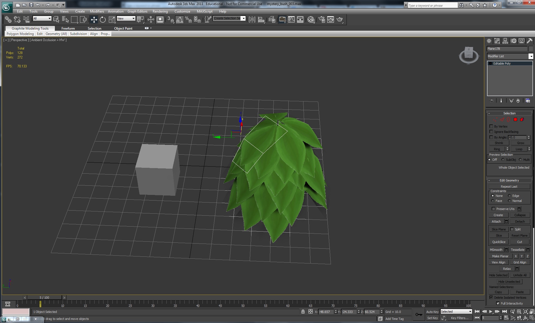Open the quick-access toolbar dropdown arrow
The image size is (535, 323).
pos(63,5)
